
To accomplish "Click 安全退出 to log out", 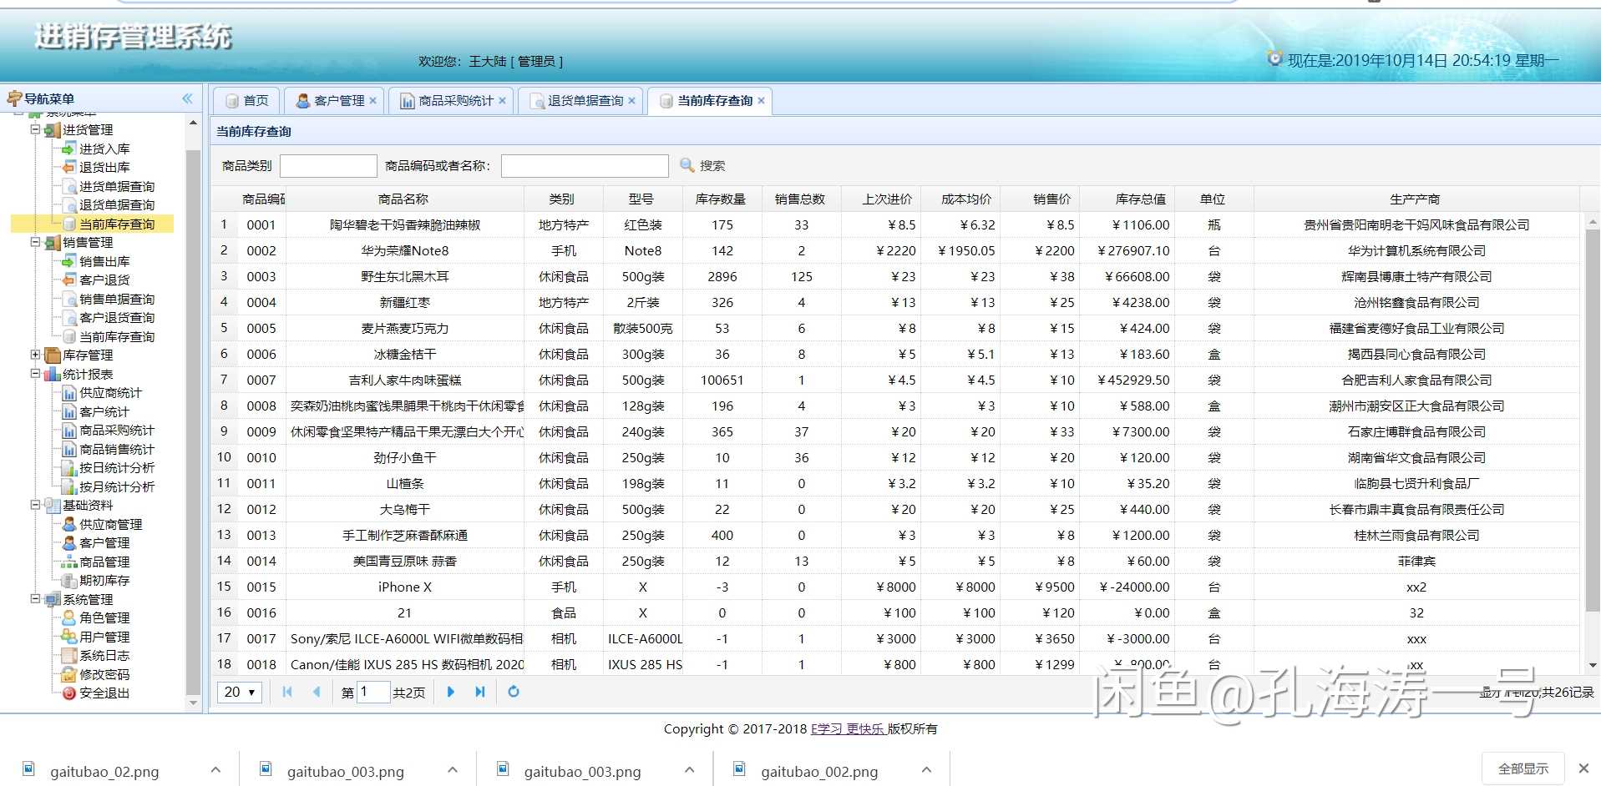I will pyautogui.click(x=104, y=693).
